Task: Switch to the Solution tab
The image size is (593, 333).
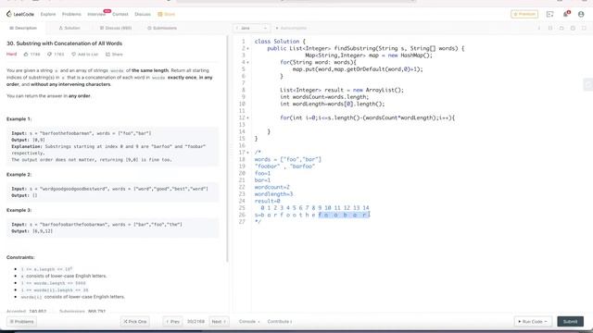Action: pyautogui.click(x=69, y=28)
